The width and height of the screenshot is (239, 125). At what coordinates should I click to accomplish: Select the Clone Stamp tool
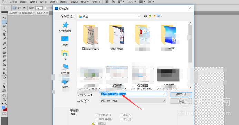[4, 52]
